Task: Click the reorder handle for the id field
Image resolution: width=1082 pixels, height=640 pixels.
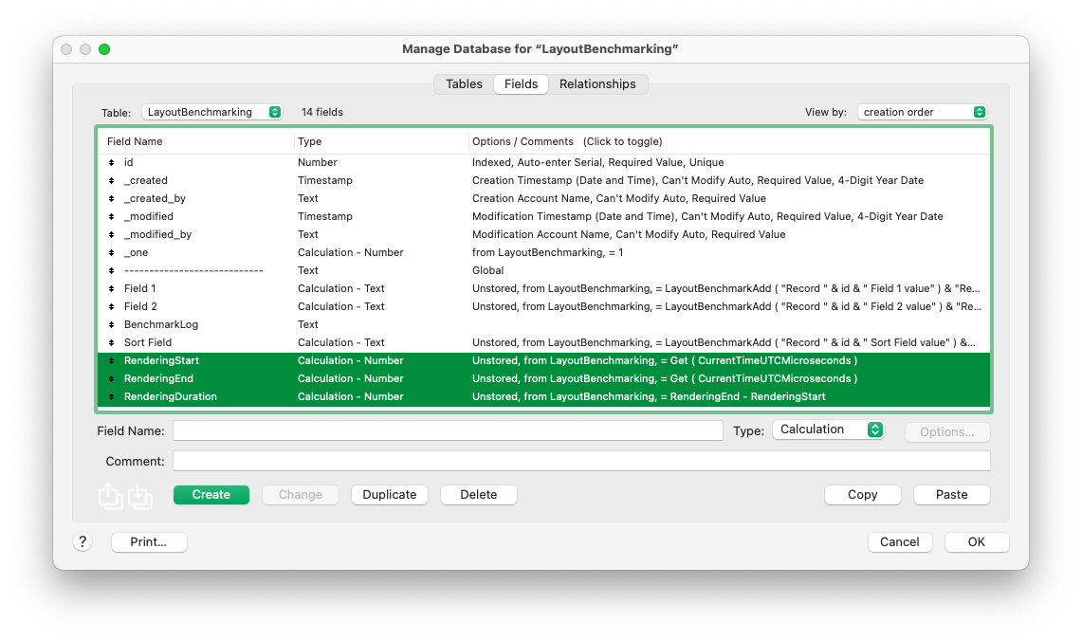Action: point(112,163)
